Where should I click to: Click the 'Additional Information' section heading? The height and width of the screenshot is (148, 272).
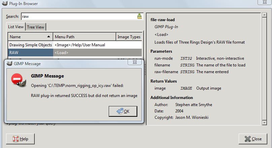coord(172,98)
